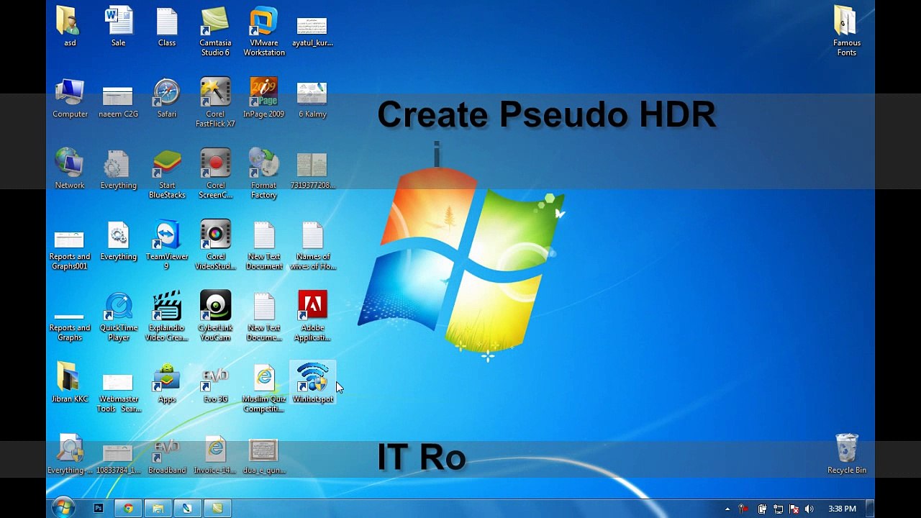921x518 pixels.
Task: Launch the BlueStacks Apps shortcut
Action: [x=167, y=383]
